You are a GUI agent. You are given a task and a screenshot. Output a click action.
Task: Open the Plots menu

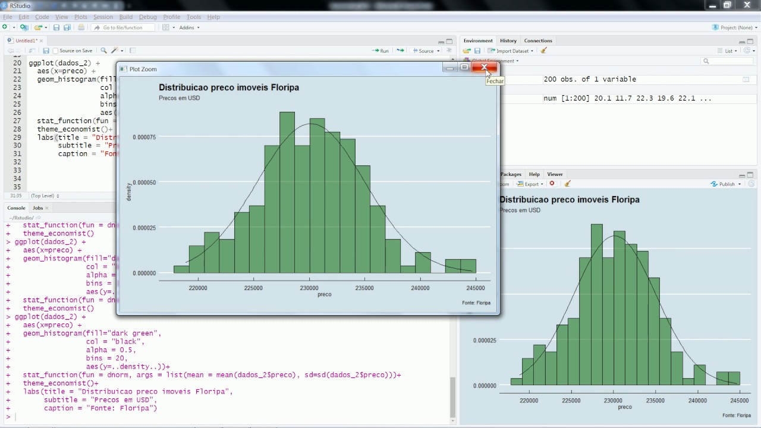pos(80,17)
